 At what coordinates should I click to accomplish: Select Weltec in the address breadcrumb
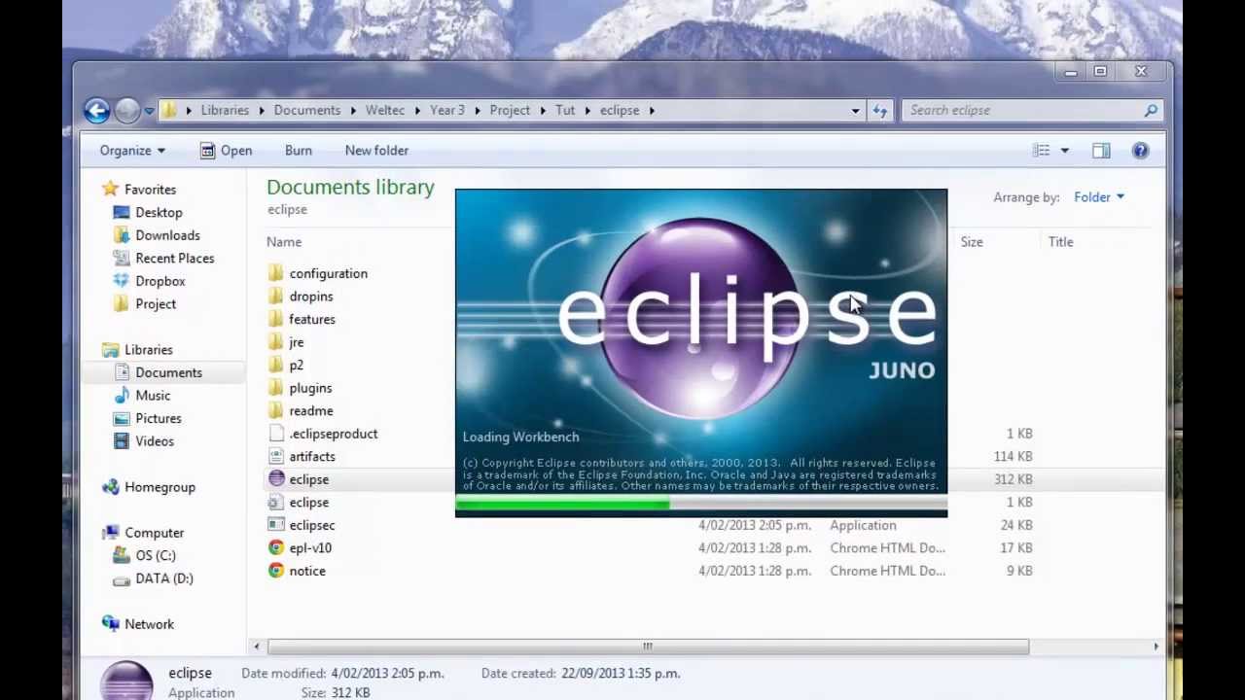(x=385, y=110)
